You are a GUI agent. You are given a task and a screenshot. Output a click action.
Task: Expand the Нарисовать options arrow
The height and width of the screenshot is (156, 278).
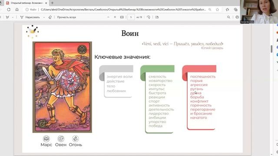(44, 17)
